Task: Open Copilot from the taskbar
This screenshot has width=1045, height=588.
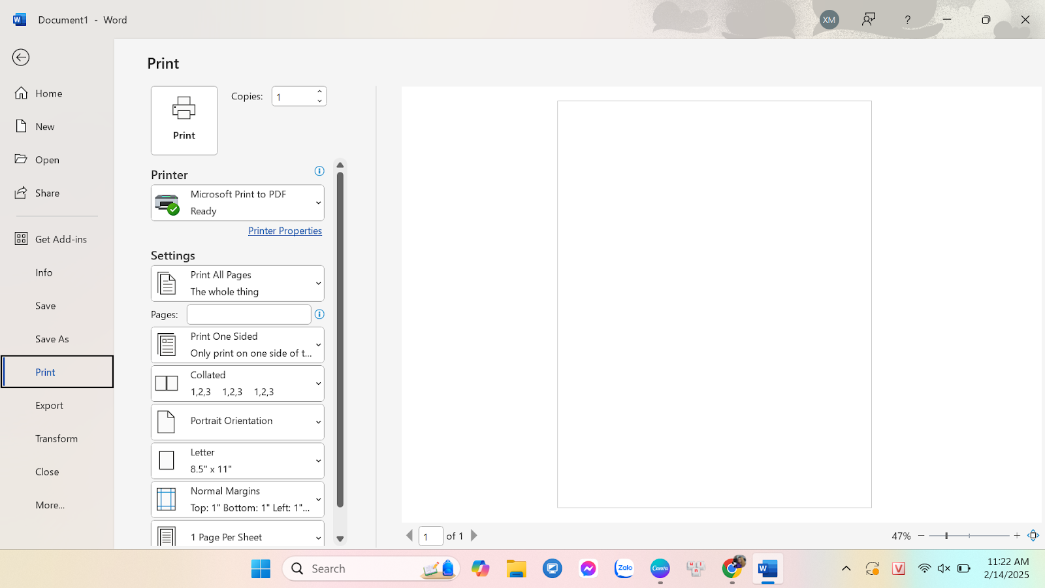Action: (481, 569)
